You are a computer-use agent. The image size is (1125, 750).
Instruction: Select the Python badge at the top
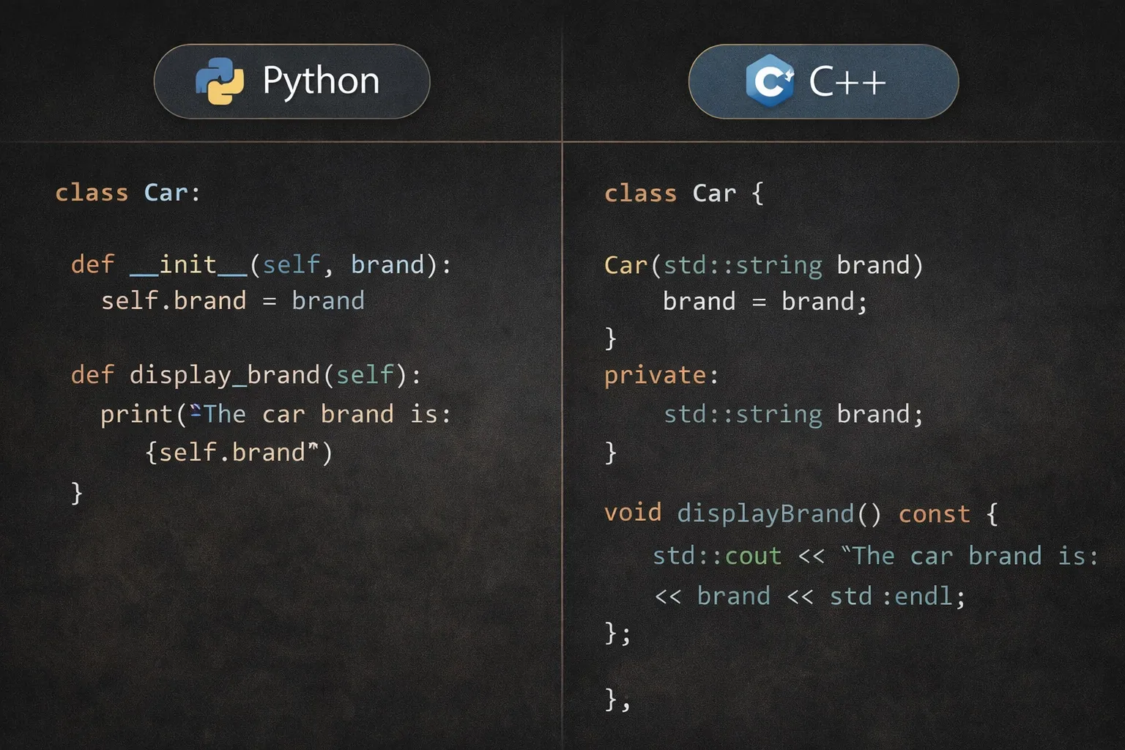tap(292, 81)
